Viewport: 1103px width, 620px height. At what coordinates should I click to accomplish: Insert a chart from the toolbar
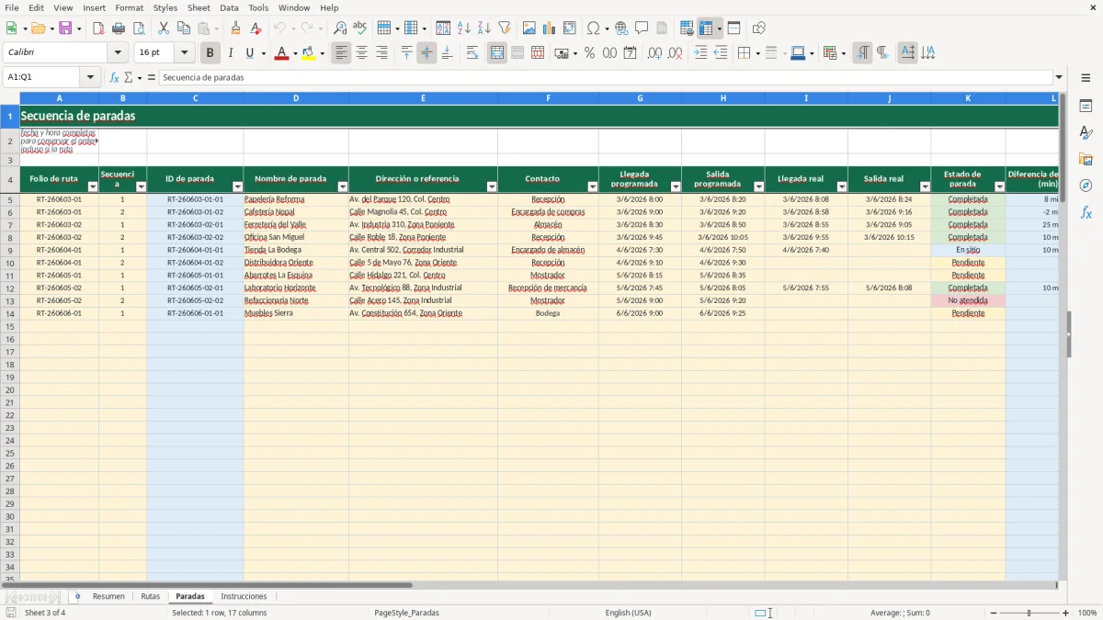point(550,28)
